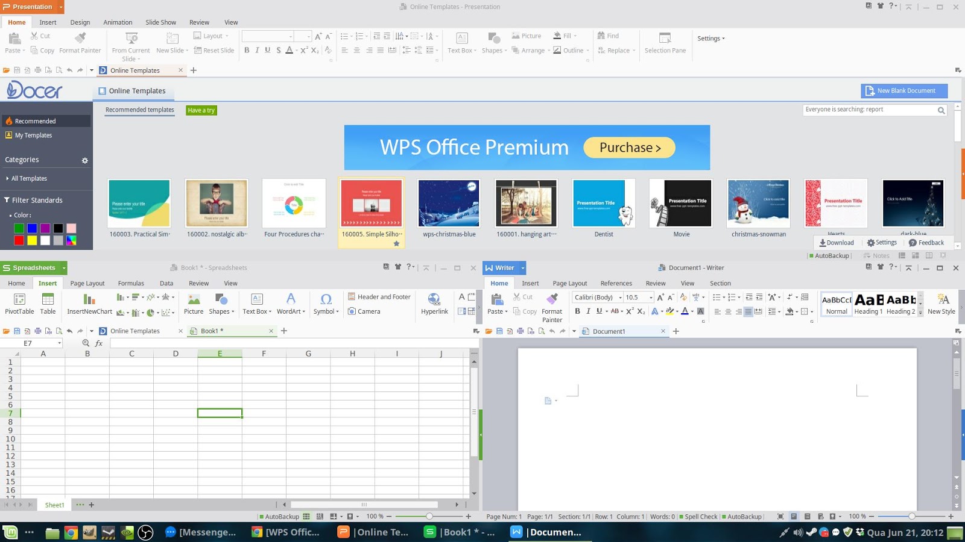This screenshot has width=965, height=542.
Task: Insert a Table in Spreadsheets
Action: 48,304
